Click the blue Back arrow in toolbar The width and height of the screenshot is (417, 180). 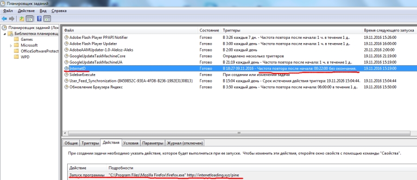[x=4, y=19]
